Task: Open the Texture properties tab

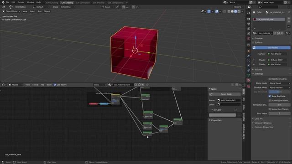Action: click(249, 86)
